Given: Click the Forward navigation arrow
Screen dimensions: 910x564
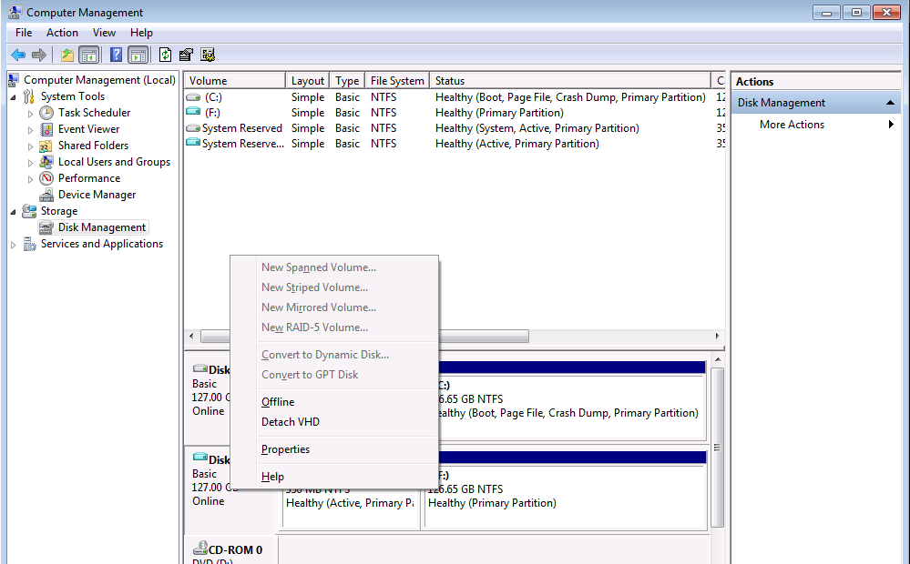Looking at the screenshot, I should click(x=37, y=54).
